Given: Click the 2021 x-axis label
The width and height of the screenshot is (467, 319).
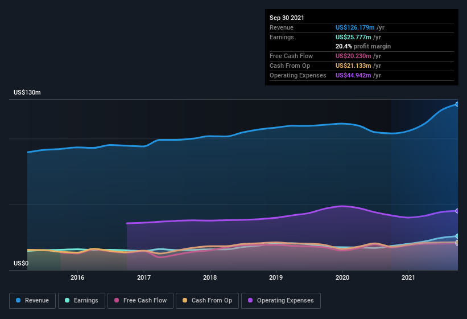Looking at the screenshot, I should (408, 277).
